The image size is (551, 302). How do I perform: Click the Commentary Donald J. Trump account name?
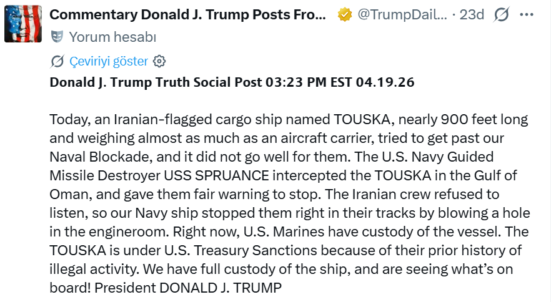(187, 14)
